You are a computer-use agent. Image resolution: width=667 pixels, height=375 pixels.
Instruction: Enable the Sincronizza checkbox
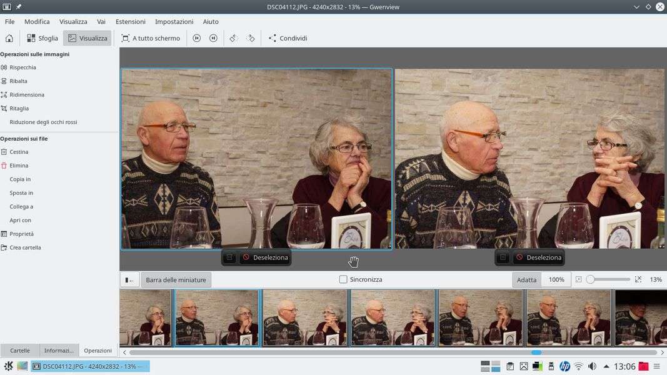[x=343, y=280]
